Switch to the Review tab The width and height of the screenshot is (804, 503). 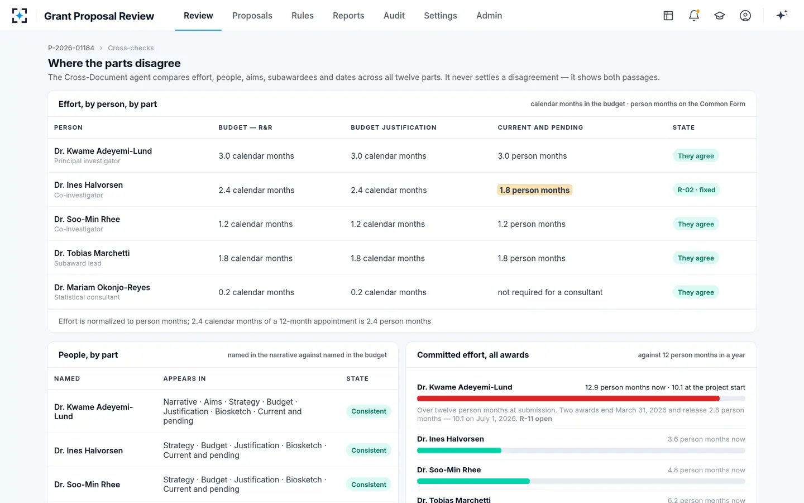point(198,16)
